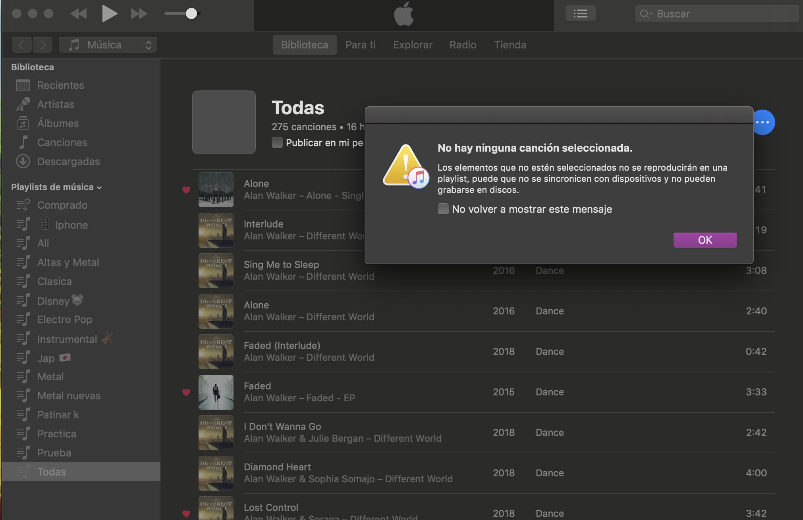Open the Música media type dropdown
This screenshot has height=520, width=803.
(x=108, y=45)
